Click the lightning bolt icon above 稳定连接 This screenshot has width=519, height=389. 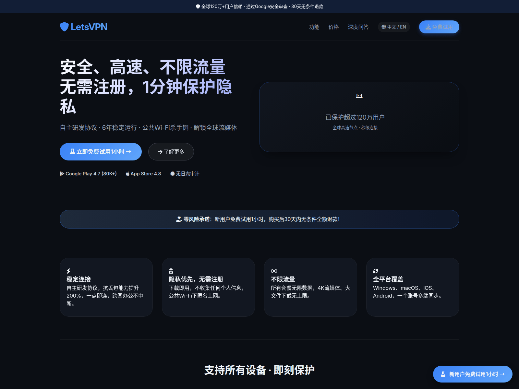coord(68,271)
